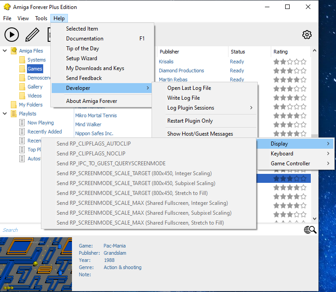Click the My Folders folder icon
This screenshot has width=336, height=292.
tap(13, 105)
